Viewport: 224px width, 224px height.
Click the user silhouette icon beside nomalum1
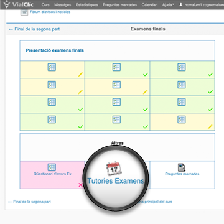pos(181,4)
